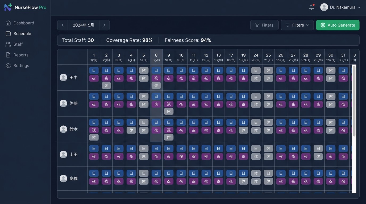Select the highlighted day 8 column header

coord(156,57)
